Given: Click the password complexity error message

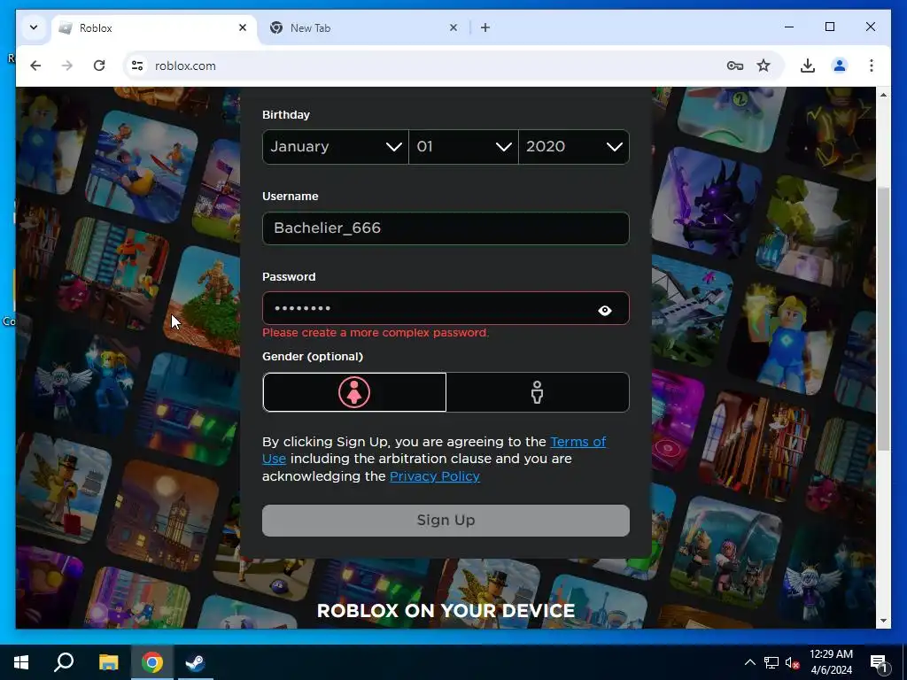Looking at the screenshot, I should point(376,333).
